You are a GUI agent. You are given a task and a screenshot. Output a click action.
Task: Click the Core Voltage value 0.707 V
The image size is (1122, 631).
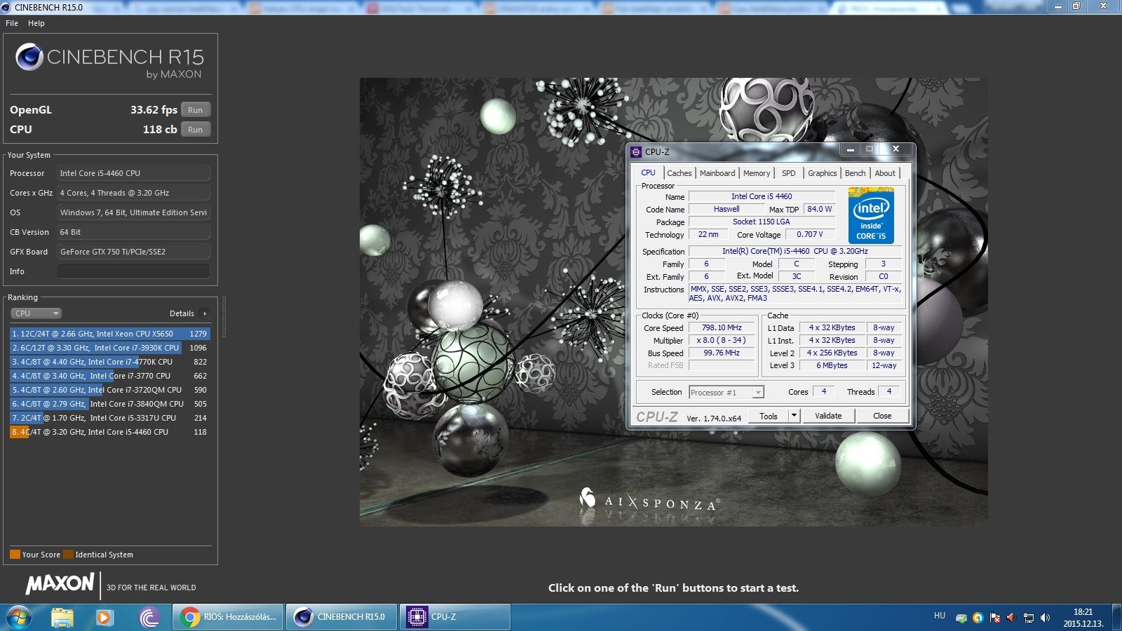click(810, 234)
